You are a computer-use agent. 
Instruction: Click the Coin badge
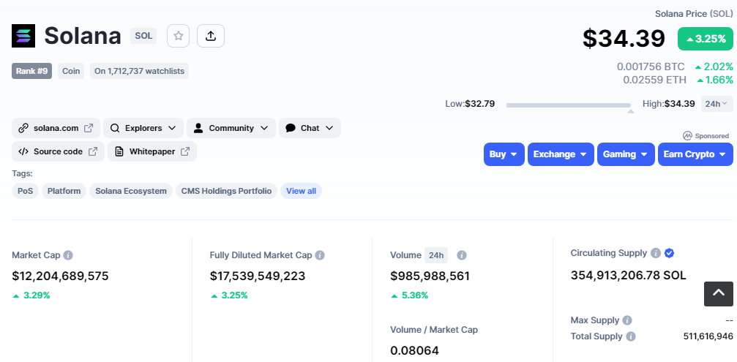[71, 72]
